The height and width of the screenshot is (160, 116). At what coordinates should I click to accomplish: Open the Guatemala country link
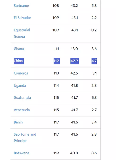click(x=22, y=98)
